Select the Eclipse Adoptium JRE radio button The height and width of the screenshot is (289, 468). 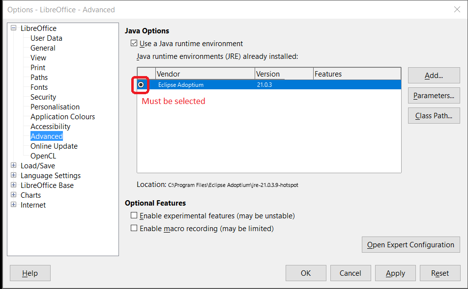click(141, 84)
